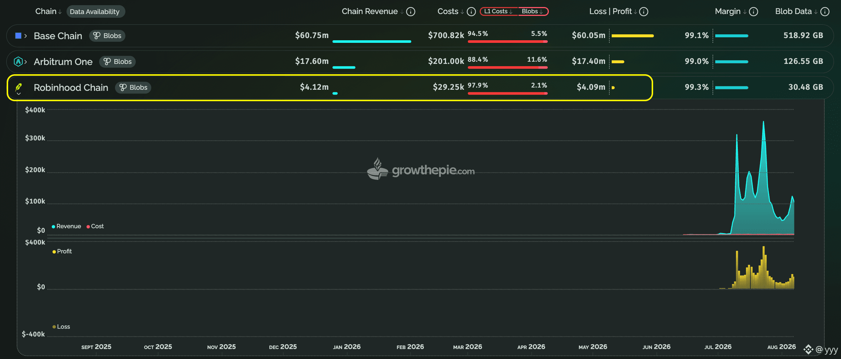The height and width of the screenshot is (359, 841).
Task: Toggle the L1 Costs sort segment
Action: [499, 11]
